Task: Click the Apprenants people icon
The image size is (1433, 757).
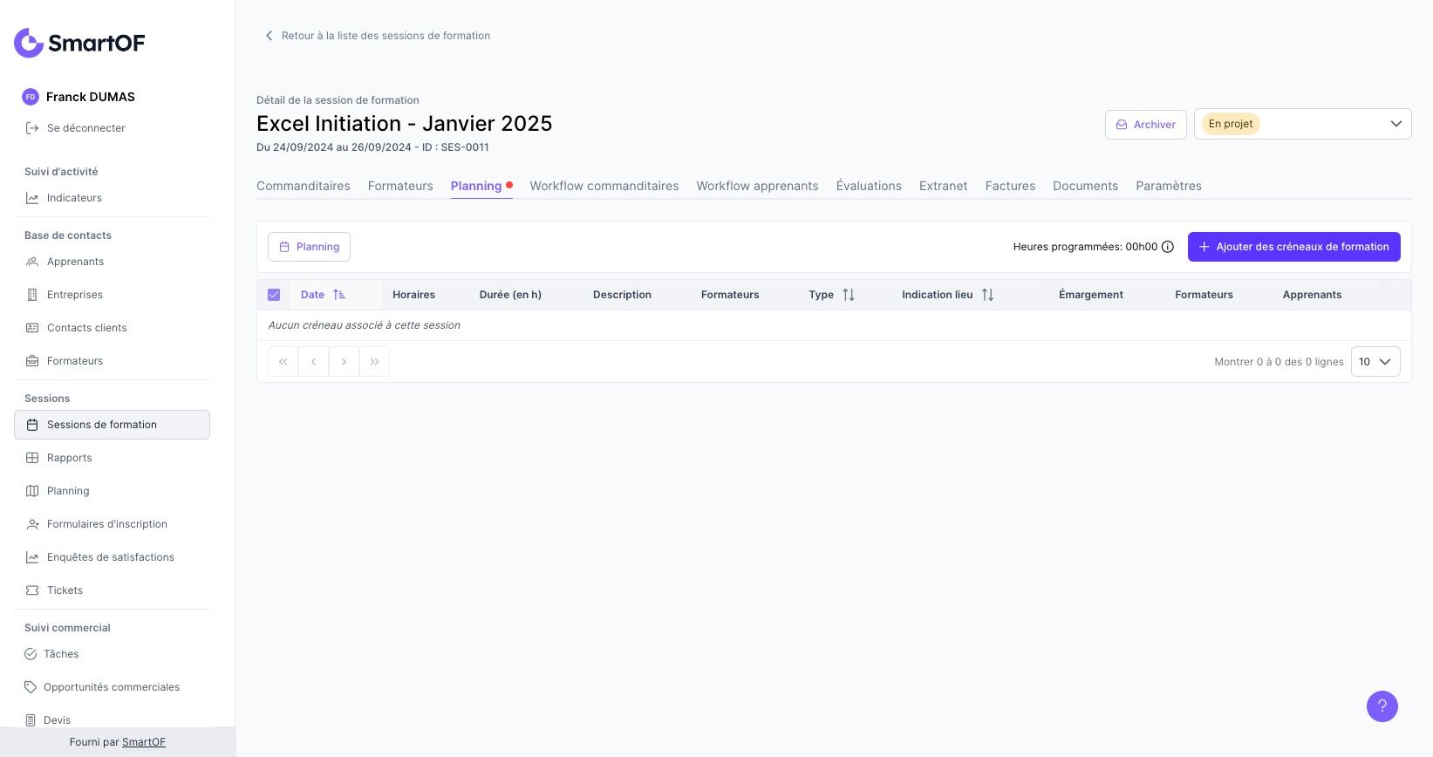Action: [x=32, y=262]
